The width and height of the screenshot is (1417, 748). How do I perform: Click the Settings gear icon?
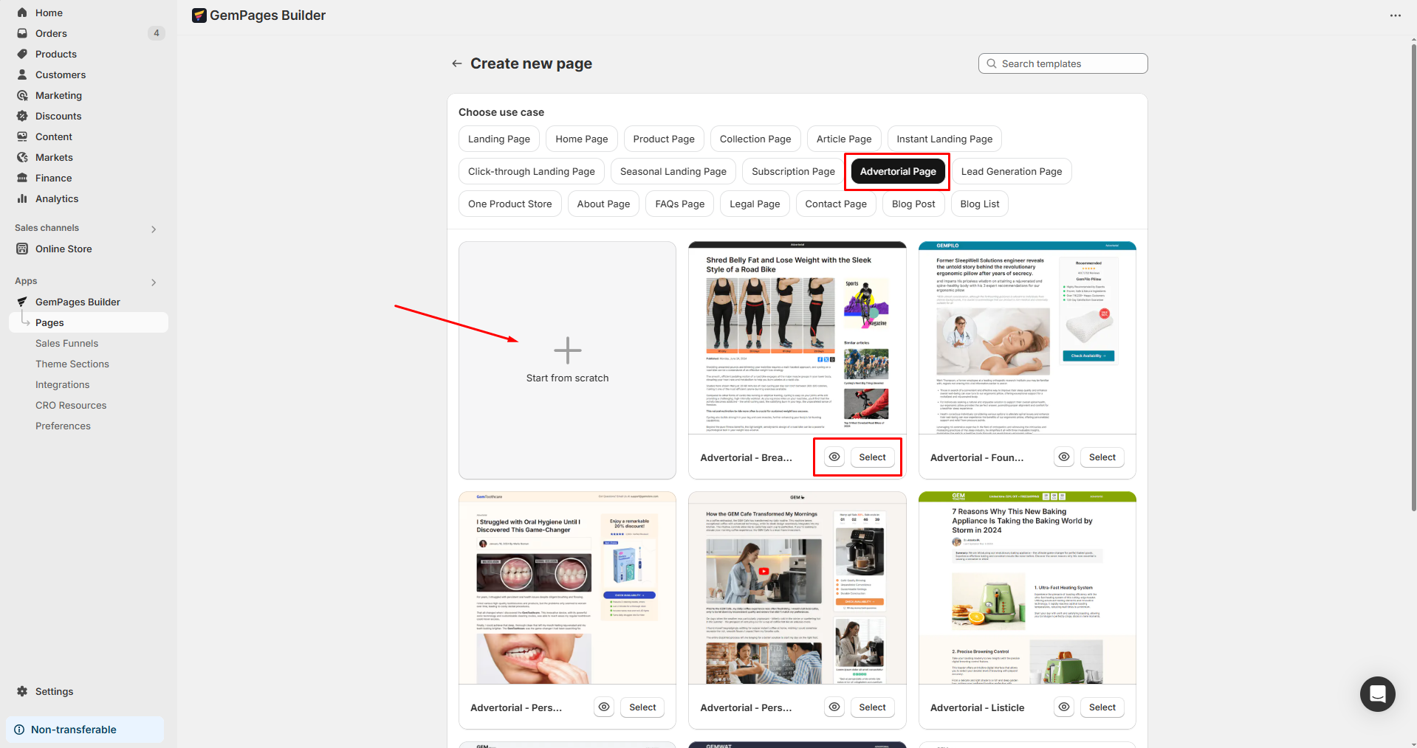(x=22, y=691)
